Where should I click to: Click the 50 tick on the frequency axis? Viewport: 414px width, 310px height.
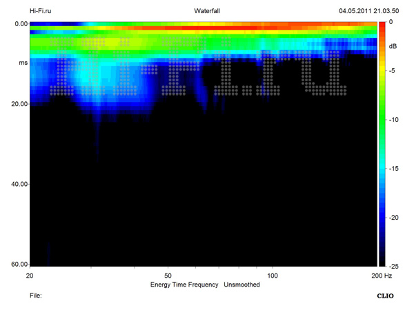pos(168,274)
